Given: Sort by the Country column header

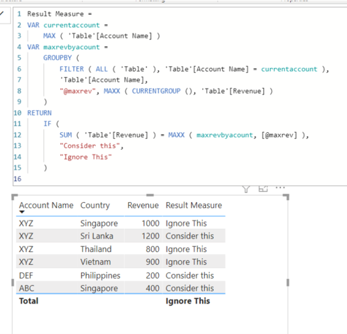Looking at the screenshot, I should tap(95, 205).
